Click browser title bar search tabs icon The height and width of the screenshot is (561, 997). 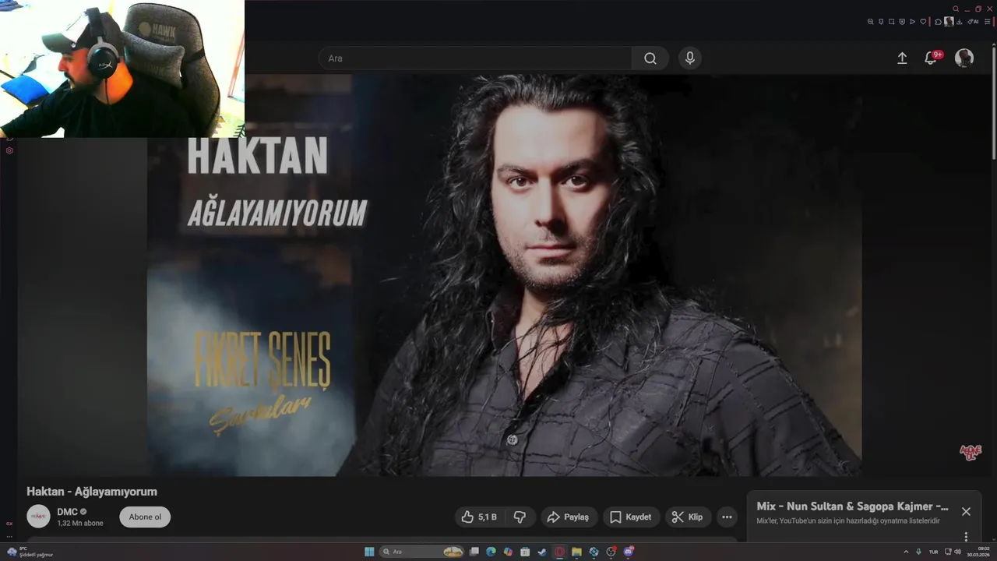(x=956, y=9)
